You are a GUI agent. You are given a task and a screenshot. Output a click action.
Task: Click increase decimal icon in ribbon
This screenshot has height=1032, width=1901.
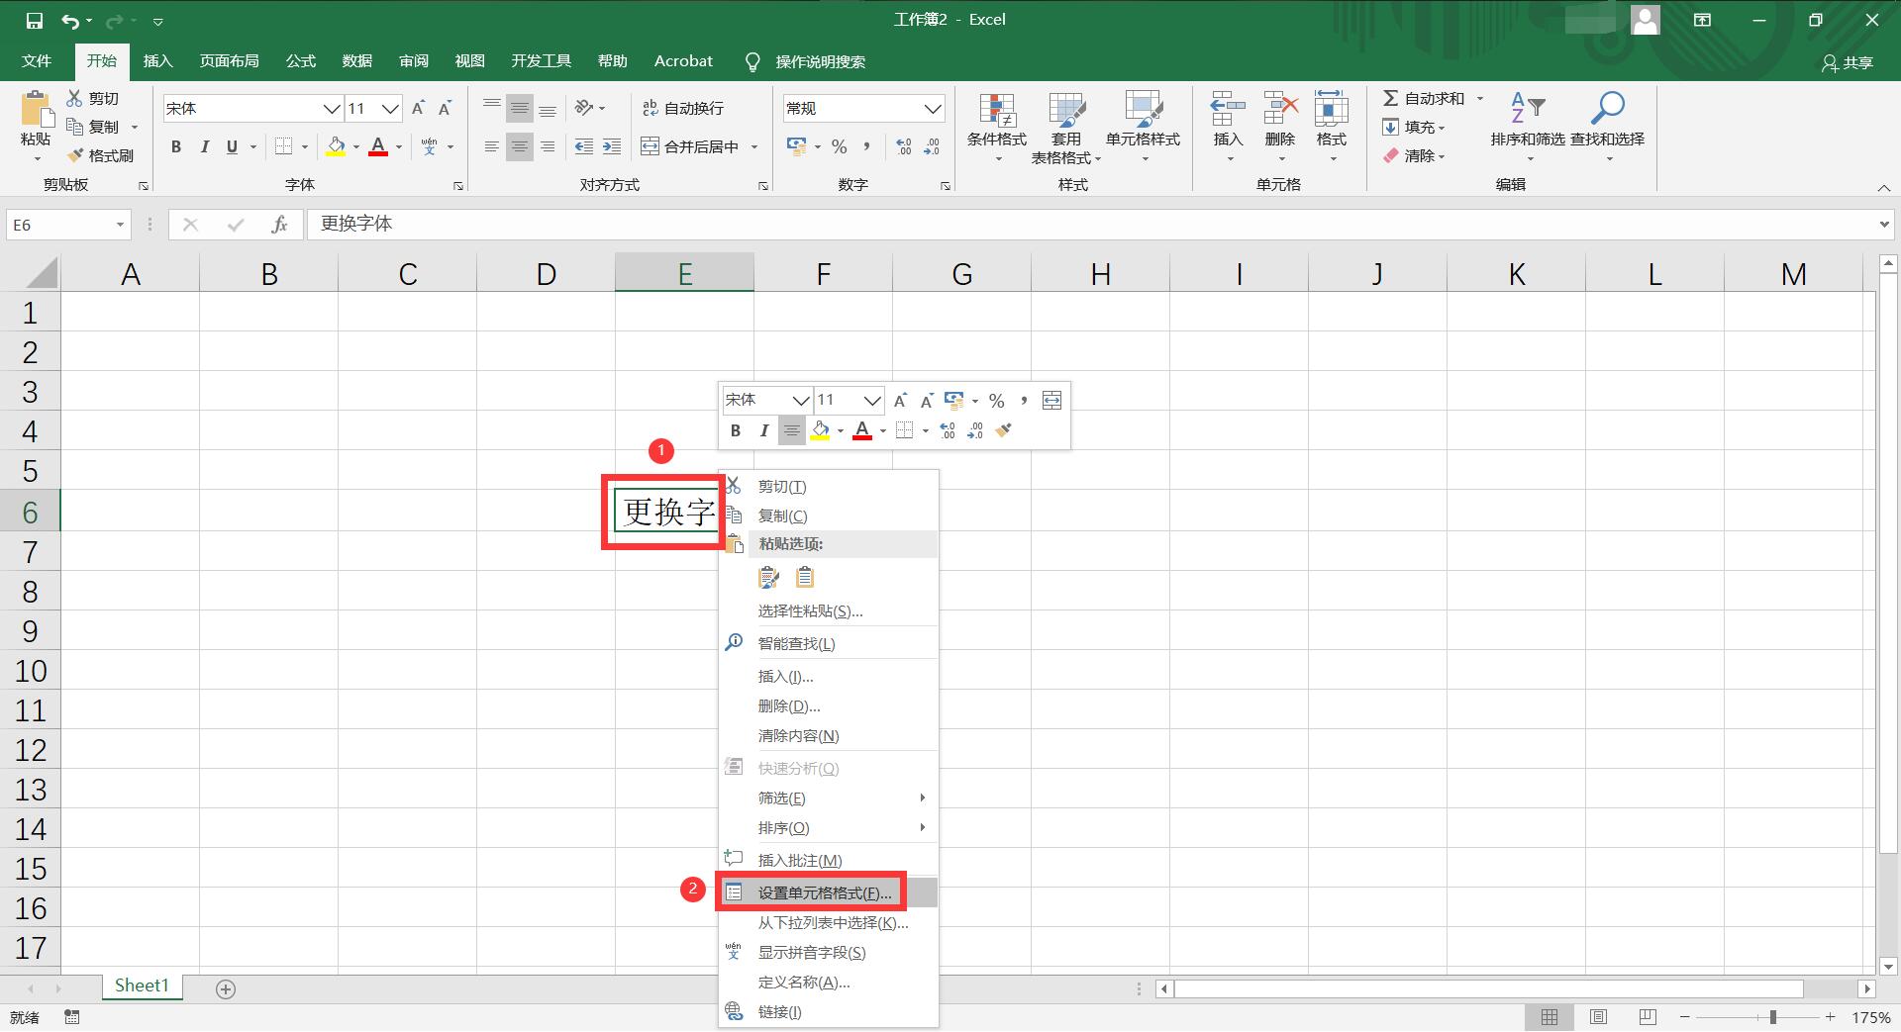pos(903,146)
